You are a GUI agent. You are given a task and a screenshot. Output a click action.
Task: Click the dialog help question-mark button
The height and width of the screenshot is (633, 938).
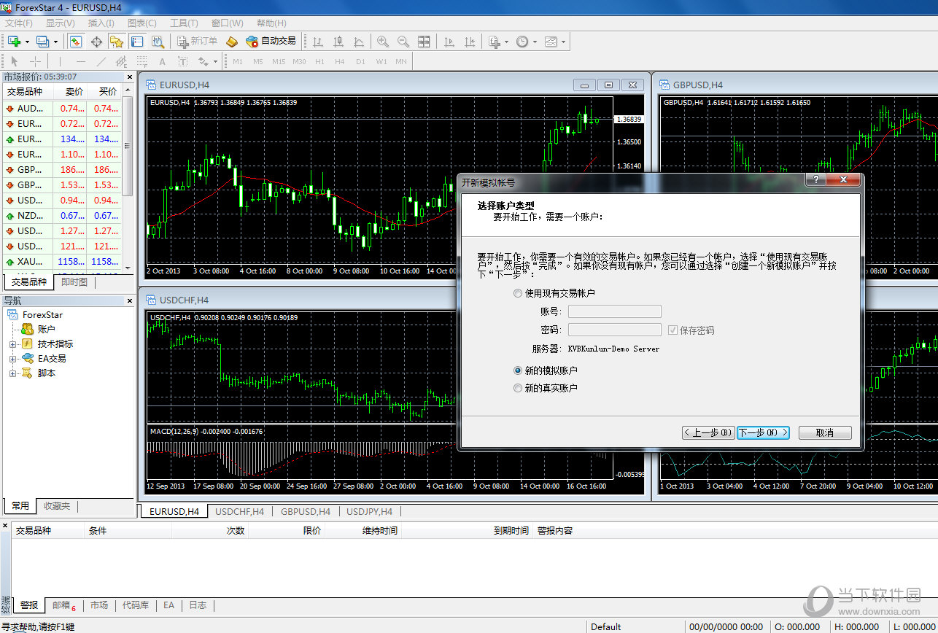click(x=815, y=179)
